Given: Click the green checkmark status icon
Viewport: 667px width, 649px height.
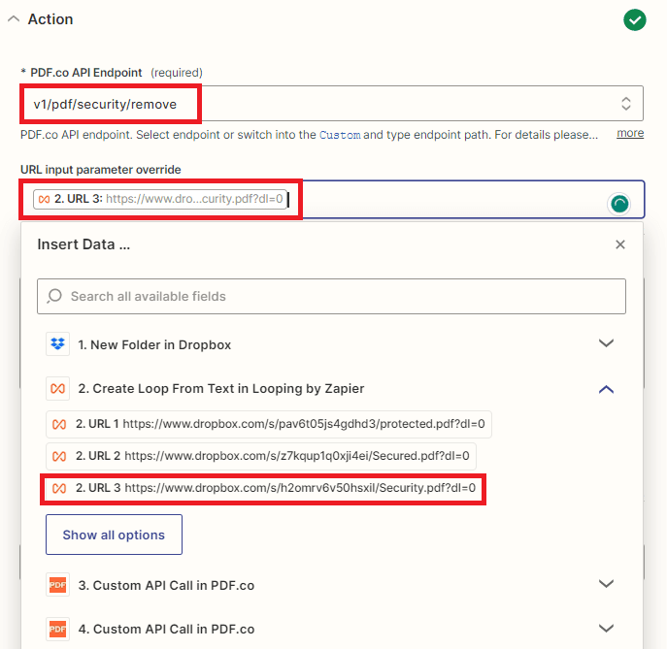Looking at the screenshot, I should pyautogui.click(x=635, y=20).
